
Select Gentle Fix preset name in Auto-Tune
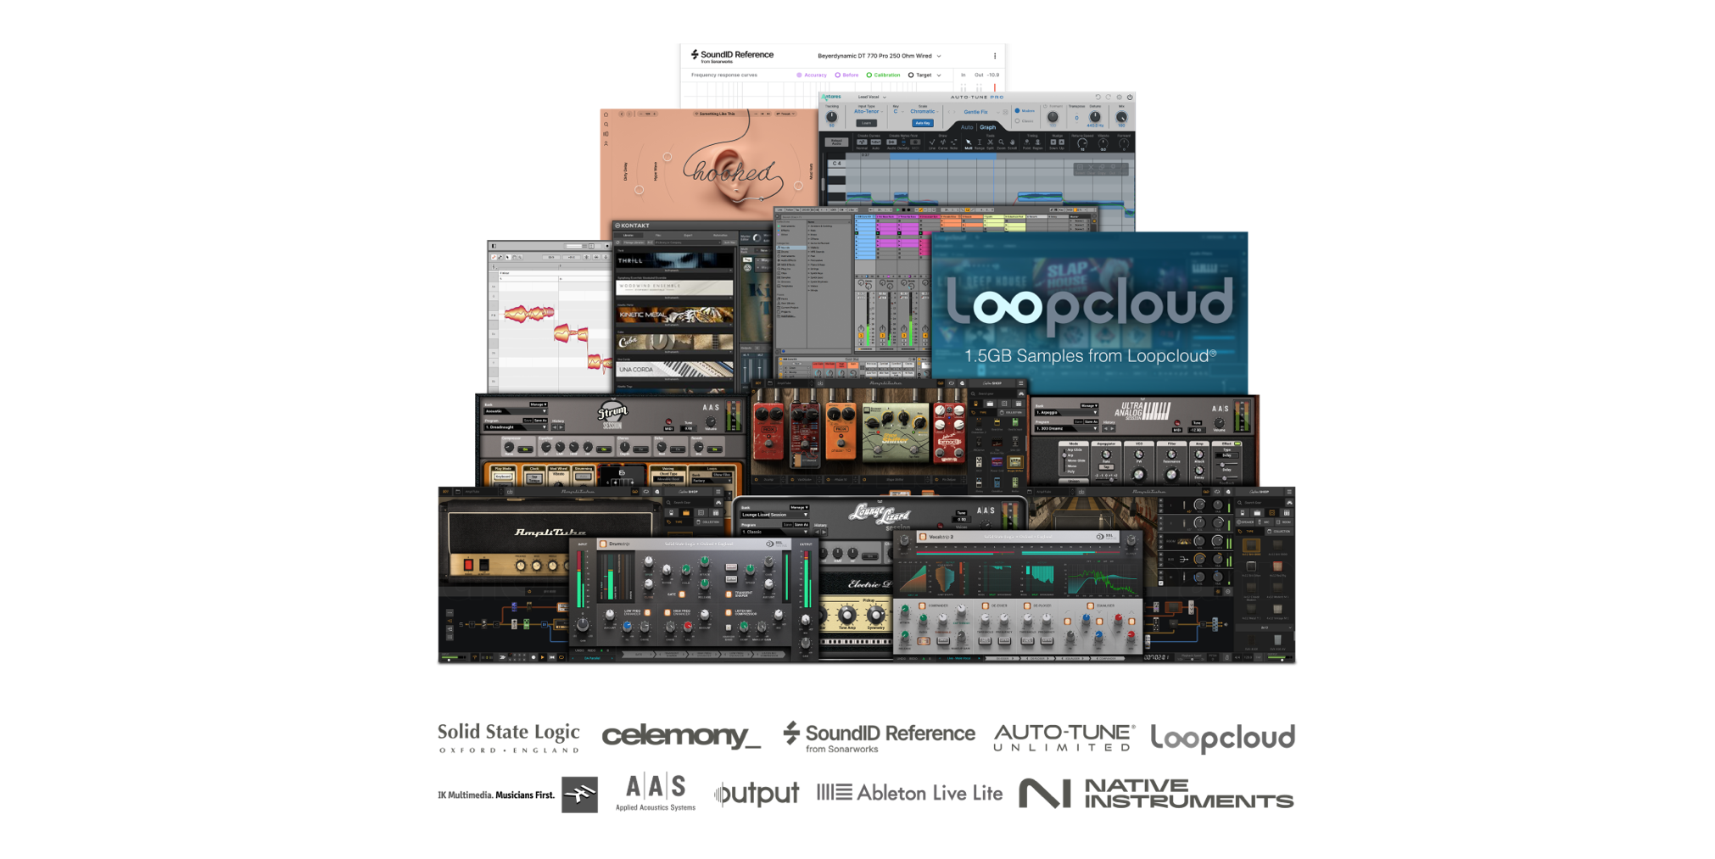975,112
